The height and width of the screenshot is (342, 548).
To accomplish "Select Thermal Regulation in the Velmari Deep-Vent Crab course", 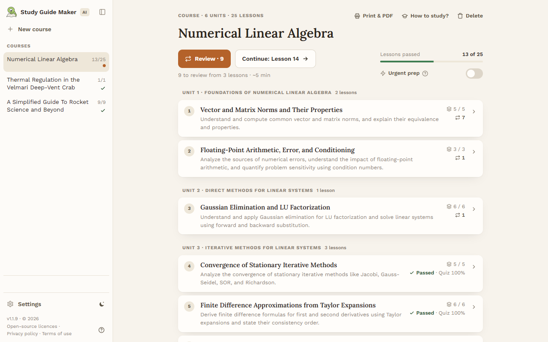I will tap(56, 84).
